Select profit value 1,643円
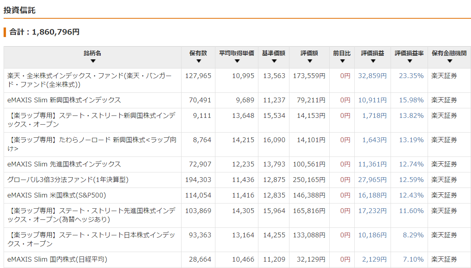The width and height of the screenshot is (471, 268). [374, 140]
